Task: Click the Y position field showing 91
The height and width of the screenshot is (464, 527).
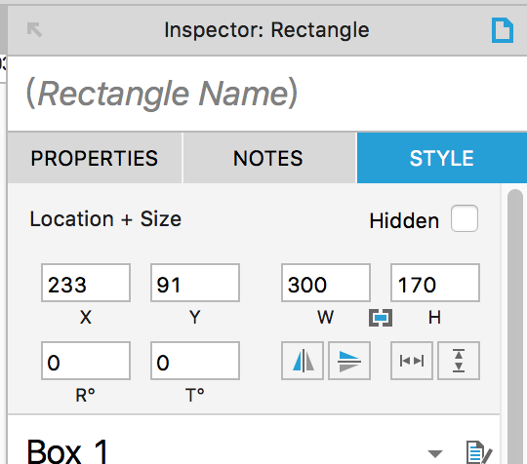Action: pyautogui.click(x=195, y=283)
